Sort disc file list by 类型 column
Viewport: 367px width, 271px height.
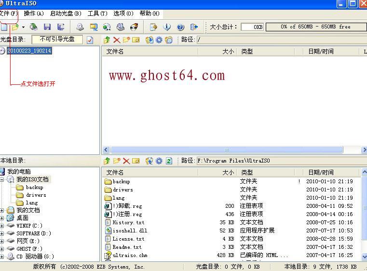pos(265,52)
